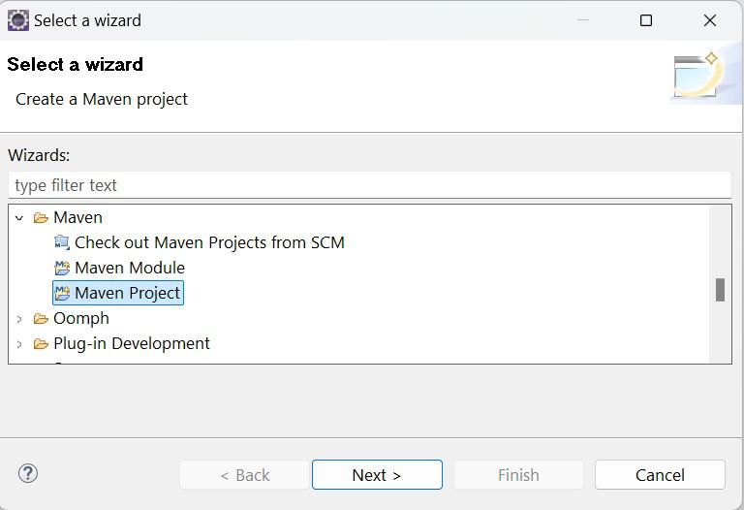Screen dimensions: 744x510
Task: Click the wizard list scrollbar thumb
Action: tap(720, 290)
